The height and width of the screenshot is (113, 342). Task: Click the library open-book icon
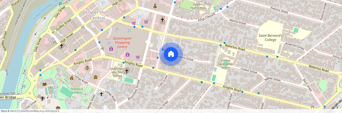45,84
